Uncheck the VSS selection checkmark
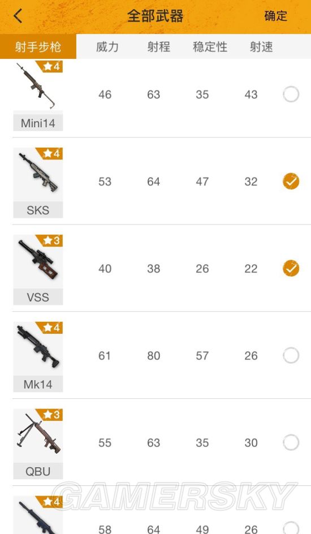The image size is (311, 534). pyautogui.click(x=291, y=268)
